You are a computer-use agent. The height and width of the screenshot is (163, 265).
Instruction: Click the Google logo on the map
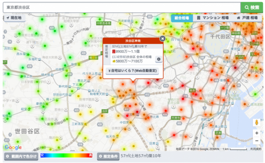(x=13, y=148)
